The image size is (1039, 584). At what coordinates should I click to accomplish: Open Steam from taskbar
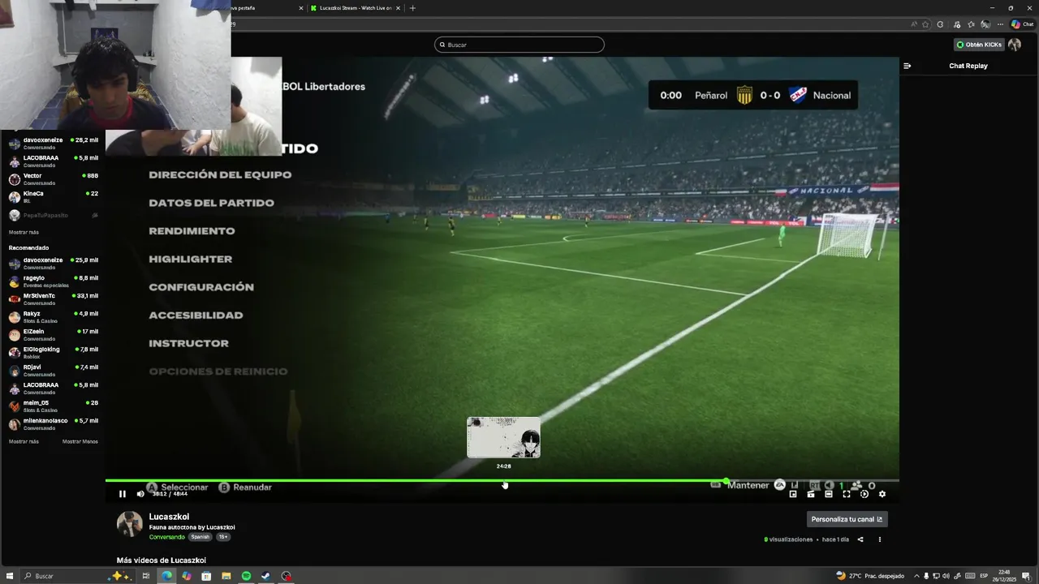click(265, 576)
